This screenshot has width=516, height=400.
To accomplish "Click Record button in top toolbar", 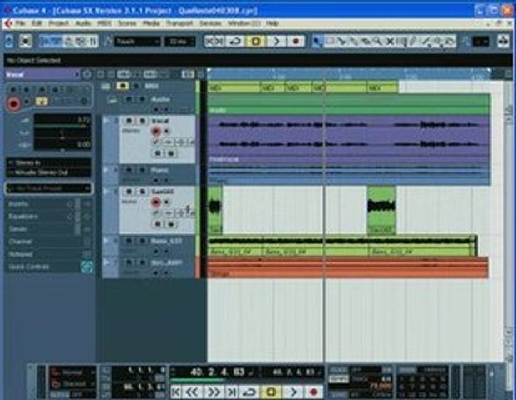I will [296, 41].
